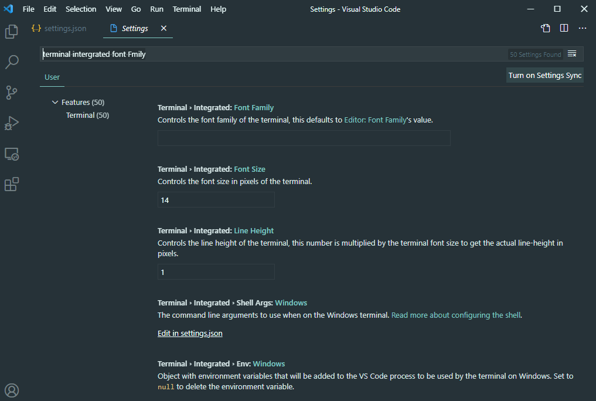
Task: Open the Accounts menu icon
Action: point(11,390)
